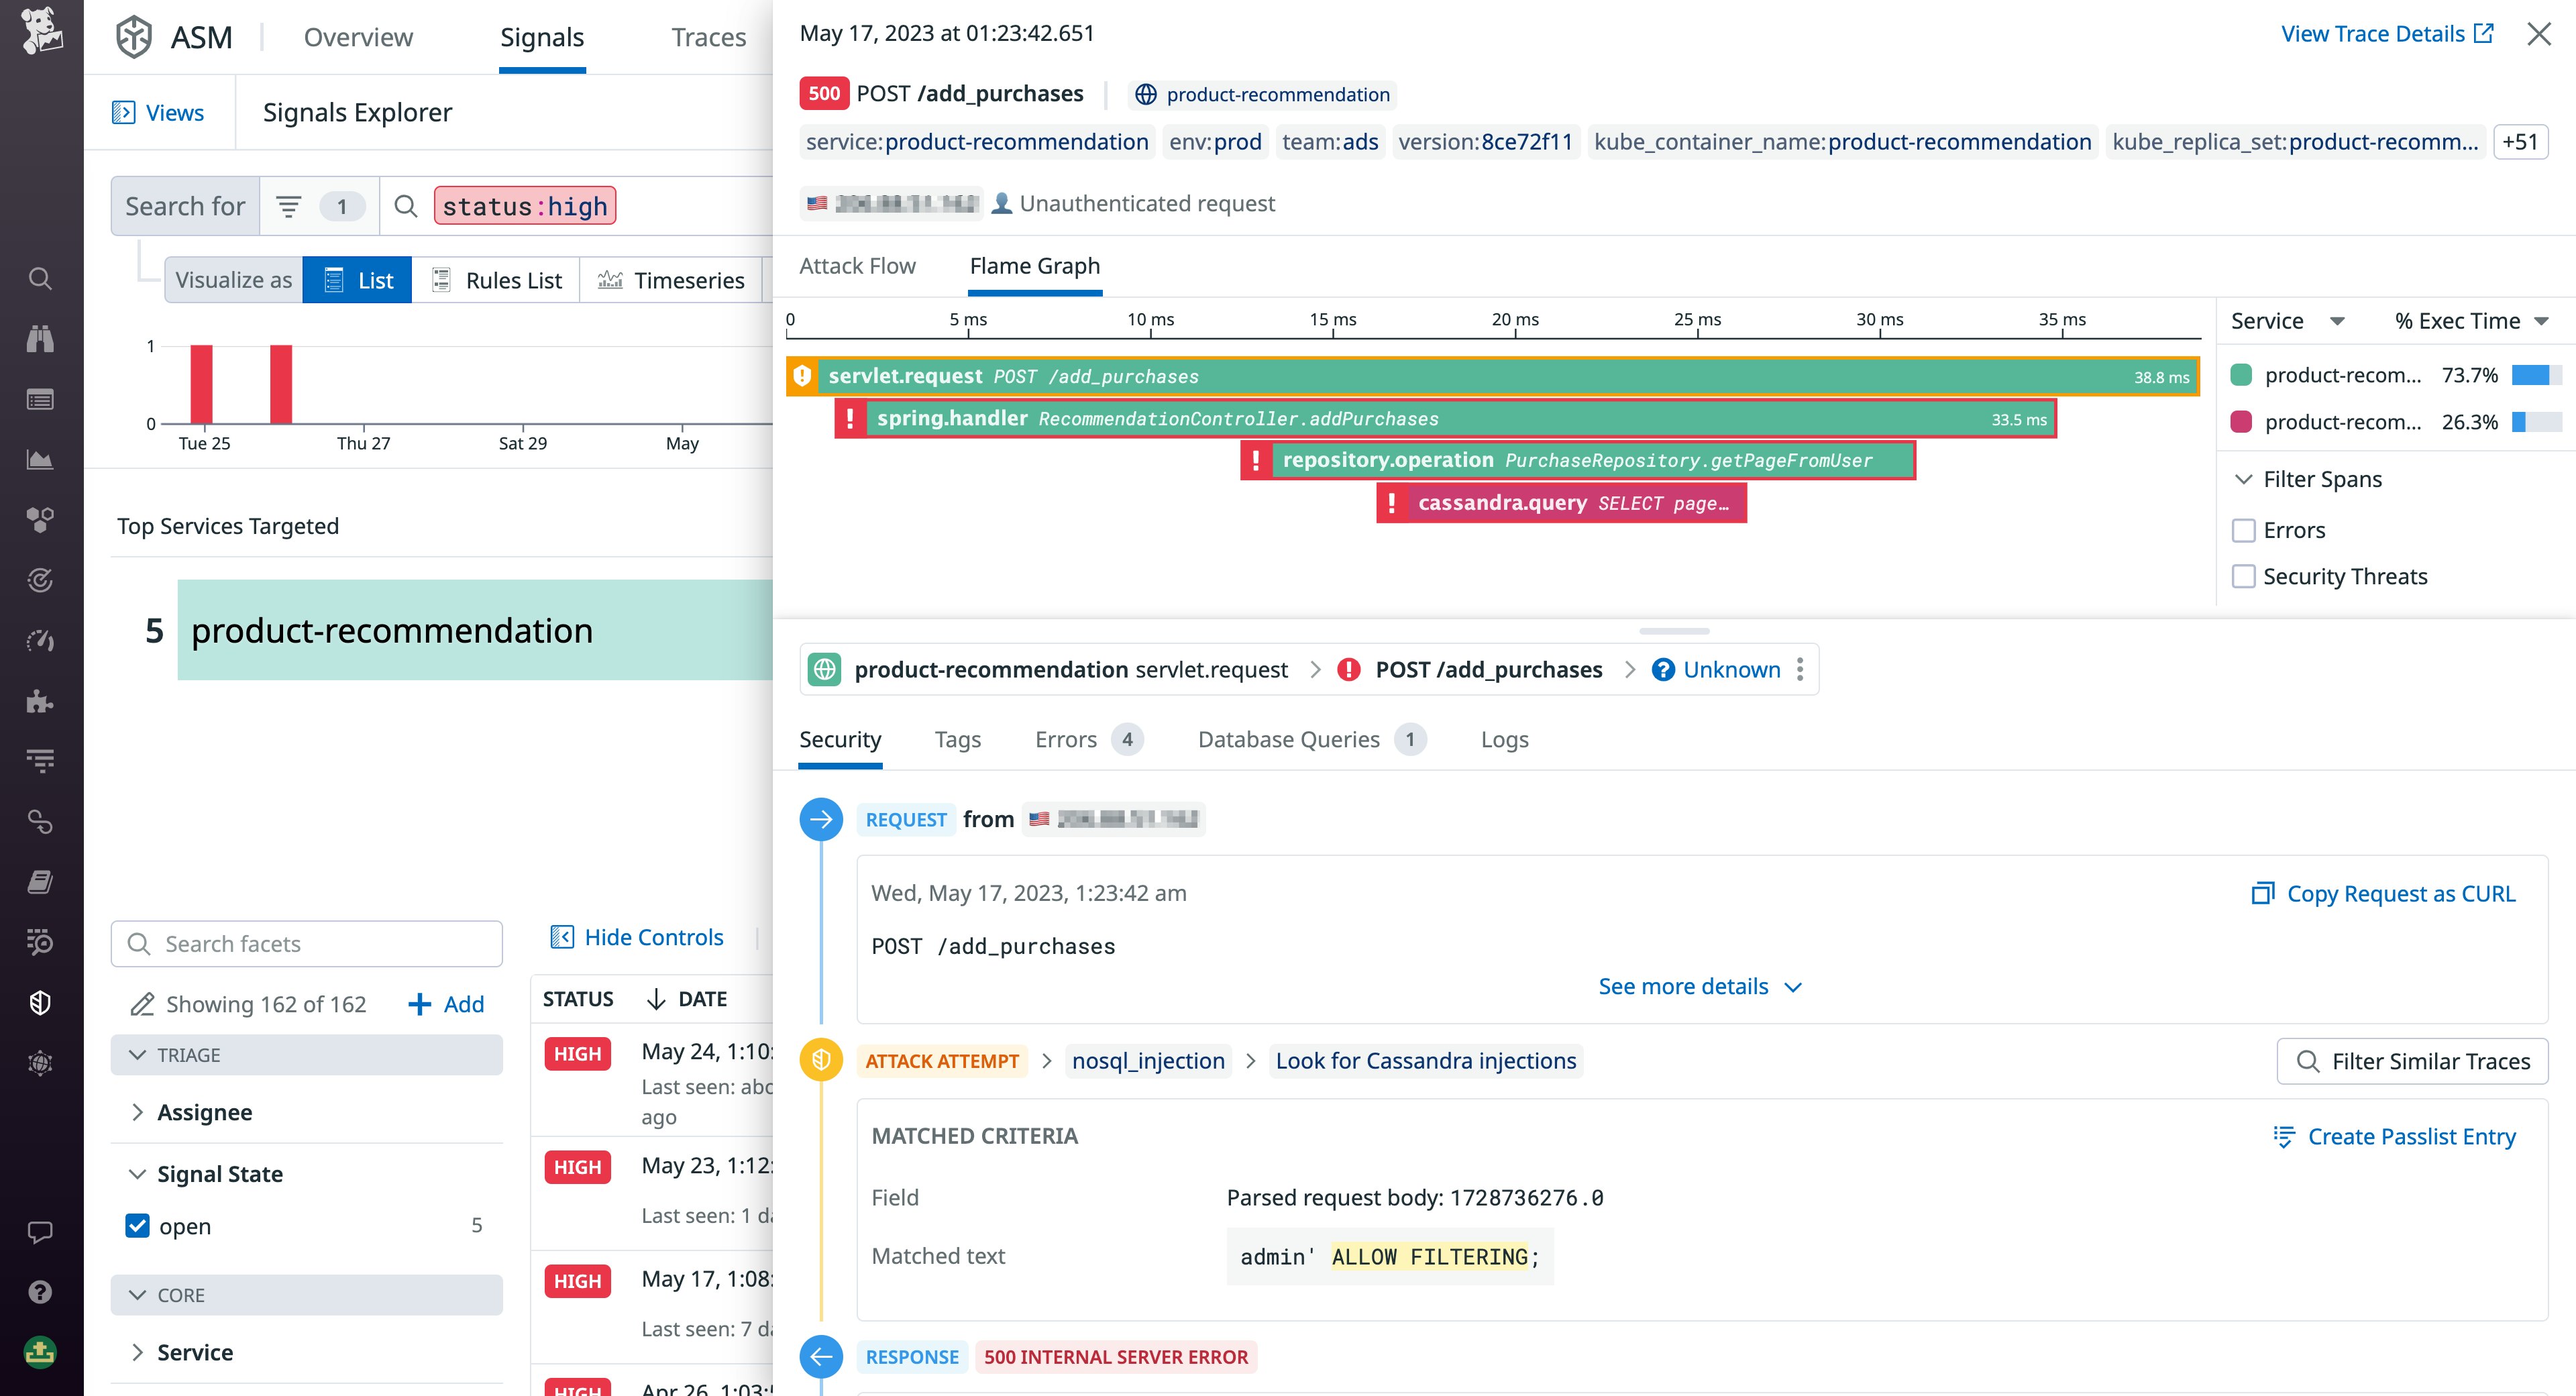Click the product-recommendation top service bar
2576x1396 pixels.
click(x=475, y=630)
